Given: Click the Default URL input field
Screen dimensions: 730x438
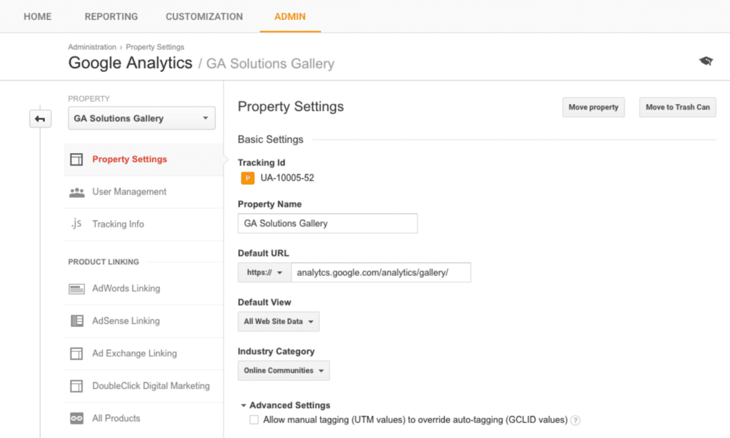Looking at the screenshot, I should click(x=381, y=273).
